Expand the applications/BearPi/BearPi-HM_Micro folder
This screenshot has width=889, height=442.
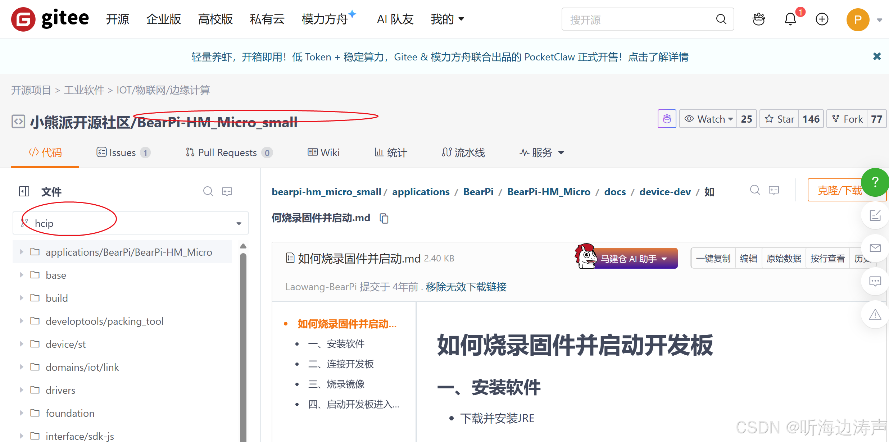[22, 252]
